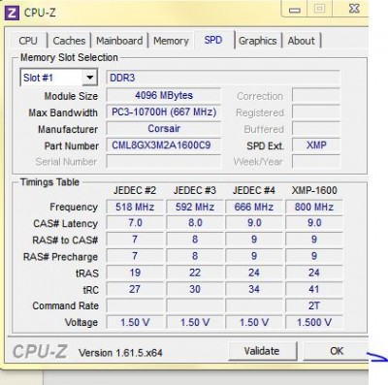The image size is (388, 385).
Task: Click the JEDEC #2 column header
Action: coord(135,190)
